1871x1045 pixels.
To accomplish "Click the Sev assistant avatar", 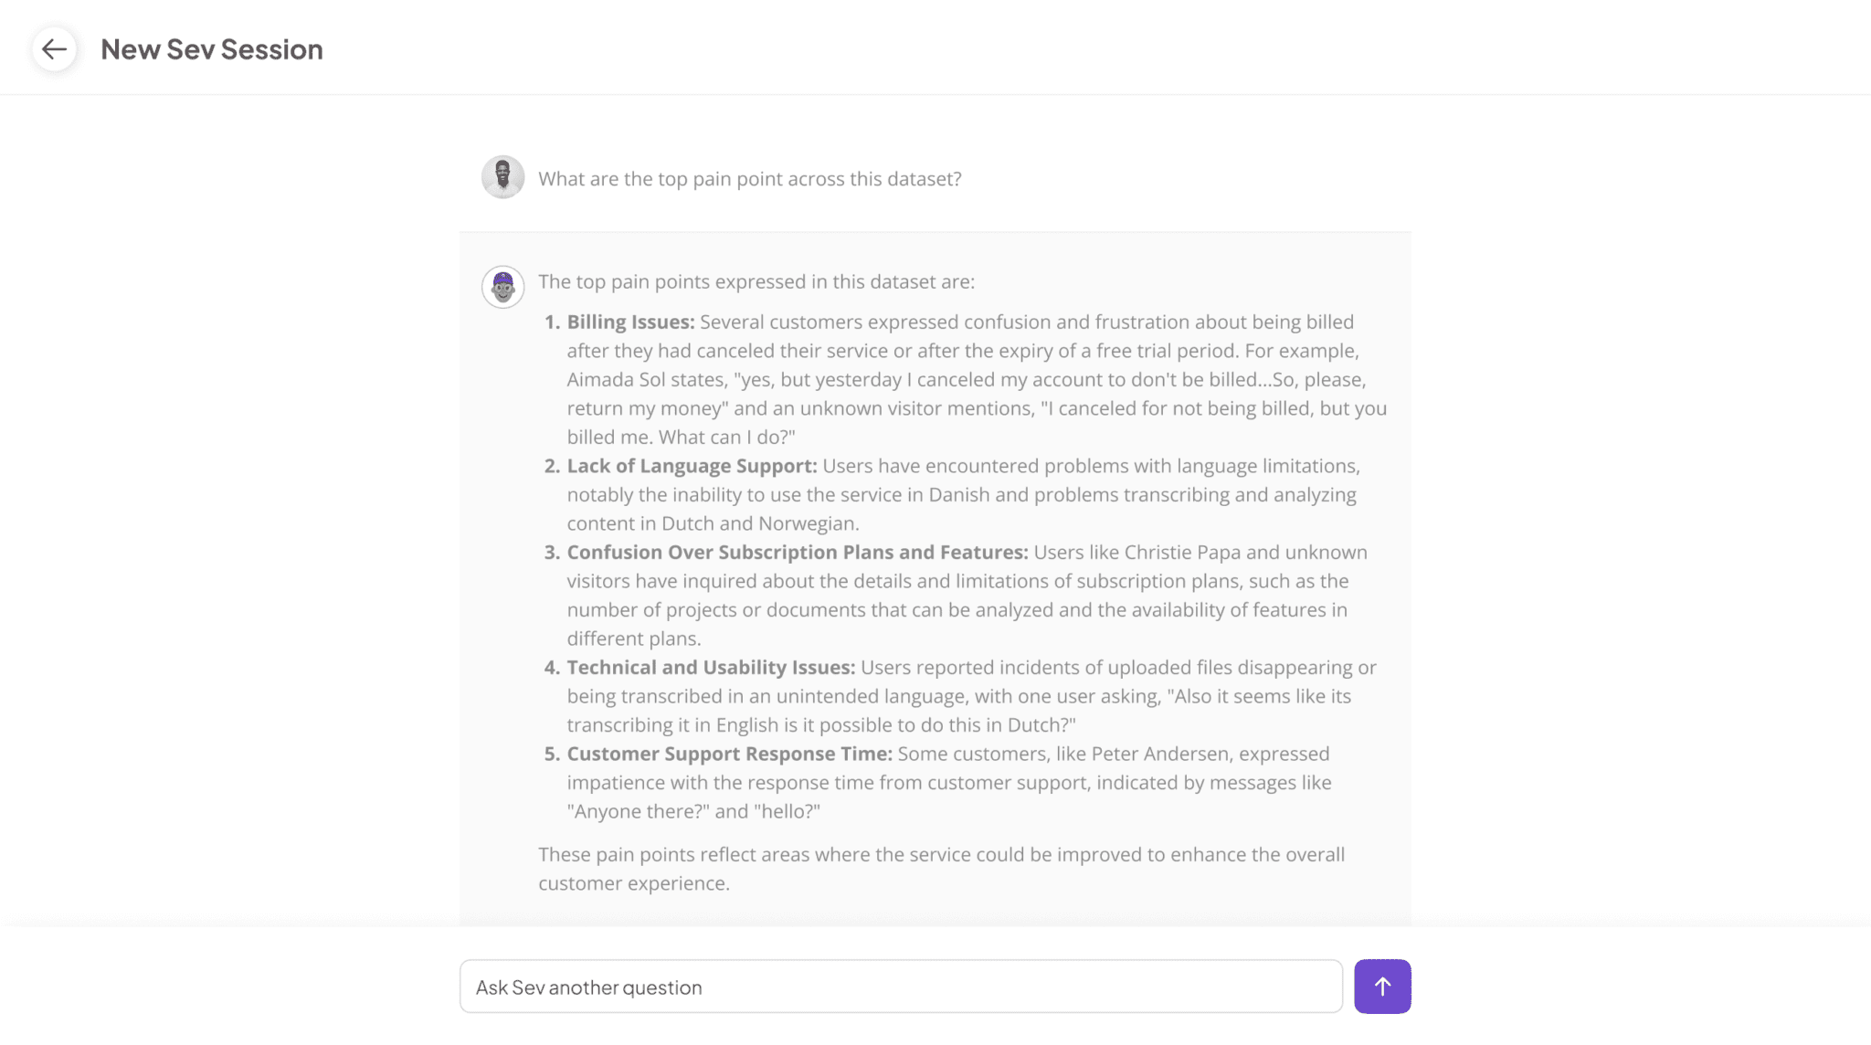I will 502,286.
